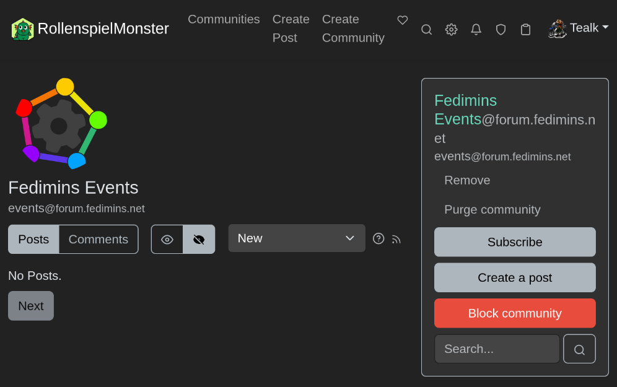Open the sorting help question mark icon
This screenshot has width=617, height=387.
[x=379, y=238]
